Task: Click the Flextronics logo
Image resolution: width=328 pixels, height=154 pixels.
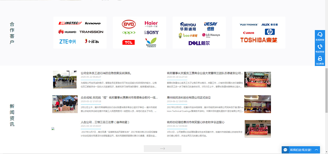Action: [249, 25]
